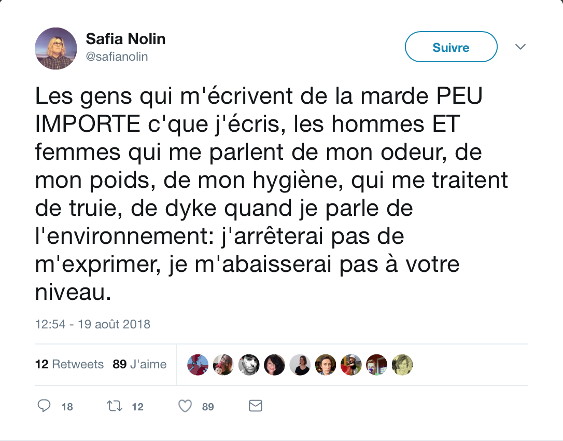This screenshot has height=441, width=563.
Task: Click the retweet arrows icon
Action: 115,406
